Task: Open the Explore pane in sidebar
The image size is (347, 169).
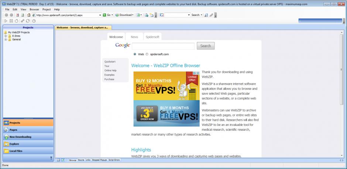Action: click(x=28, y=144)
